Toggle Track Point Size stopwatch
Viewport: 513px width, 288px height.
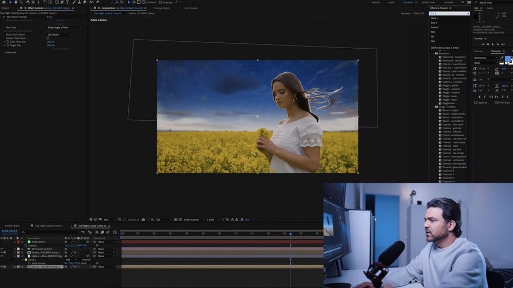click(x=7, y=42)
